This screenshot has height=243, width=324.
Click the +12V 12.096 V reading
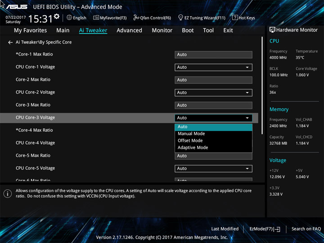click(277, 177)
